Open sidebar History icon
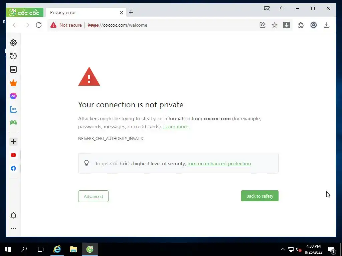The image size is (342, 256). [13, 56]
